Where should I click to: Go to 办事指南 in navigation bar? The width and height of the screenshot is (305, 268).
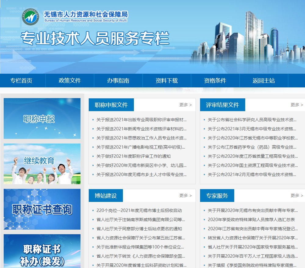coord(118,81)
